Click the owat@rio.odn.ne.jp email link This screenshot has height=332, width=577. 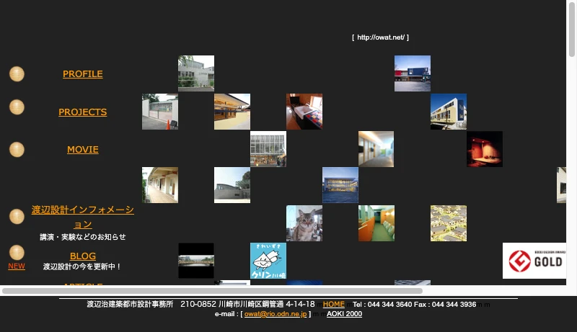[x=276, y=314]
